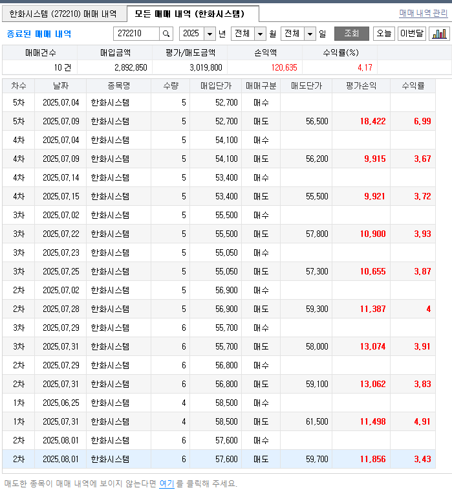The image size is (452, 490).
Task: Open the bar chart icon button
Action: click(x=439, y=34)
